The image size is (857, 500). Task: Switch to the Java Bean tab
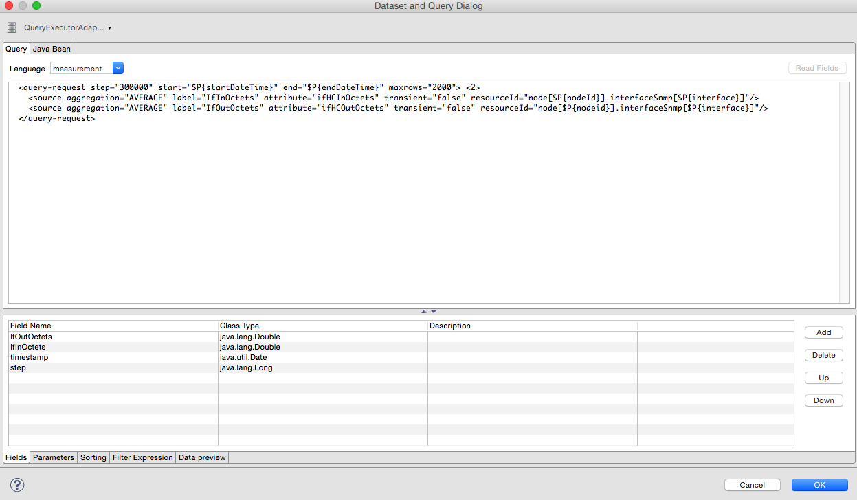52,48
